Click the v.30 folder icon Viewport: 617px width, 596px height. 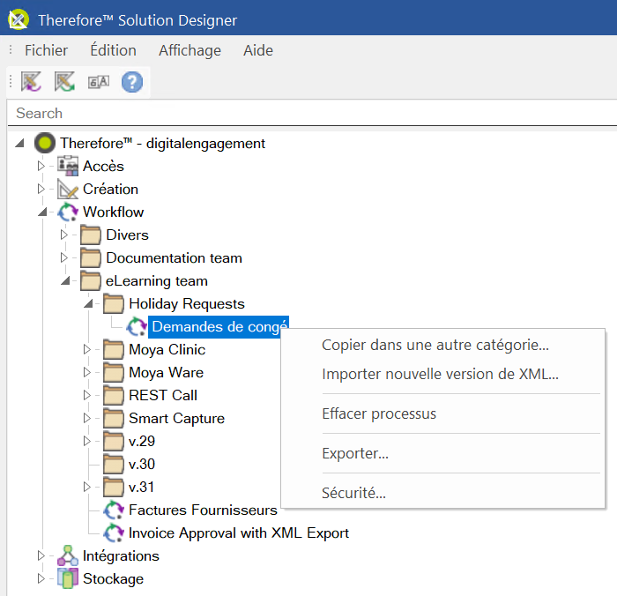click(x=114, y=464)
